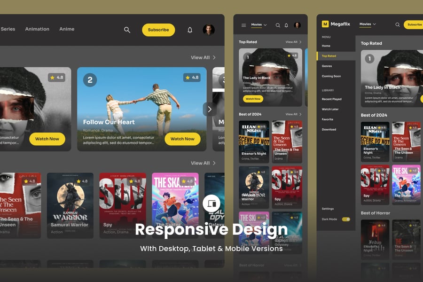Click the search icon beside the Megaflix panel's Subscribe button

[398, 24]
